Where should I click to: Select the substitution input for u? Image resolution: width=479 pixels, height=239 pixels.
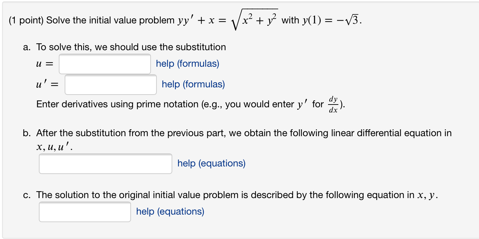(105, 64)
